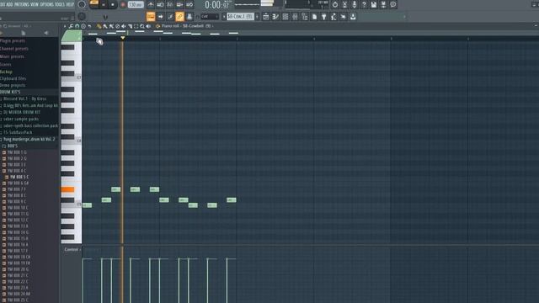
Task: Click the document icon after browser icon
Action: (314, 17)
